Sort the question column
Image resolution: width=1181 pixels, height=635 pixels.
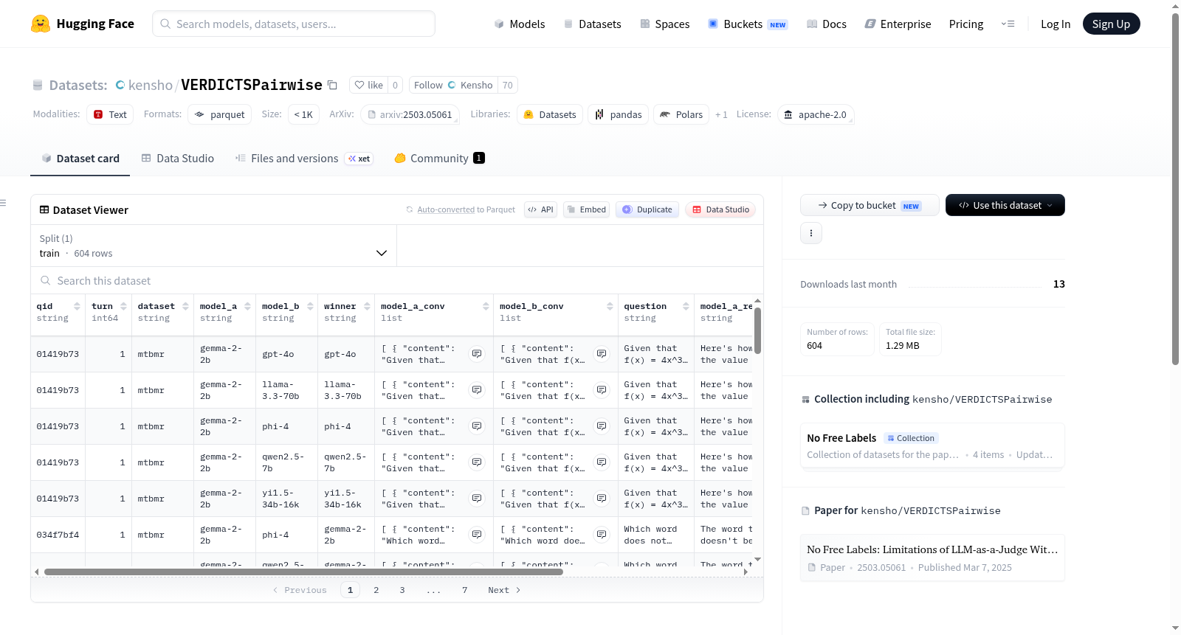click(686, 306)
